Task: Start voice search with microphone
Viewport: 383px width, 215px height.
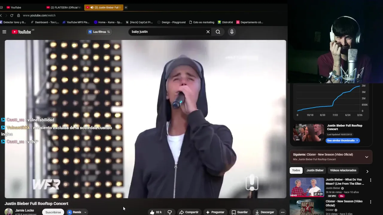Action: [x=232, y=32]
